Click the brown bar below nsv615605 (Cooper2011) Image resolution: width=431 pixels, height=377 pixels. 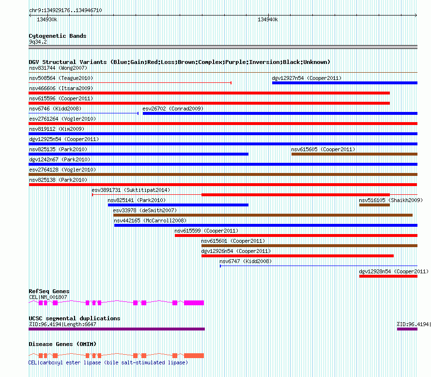[354, 154]
